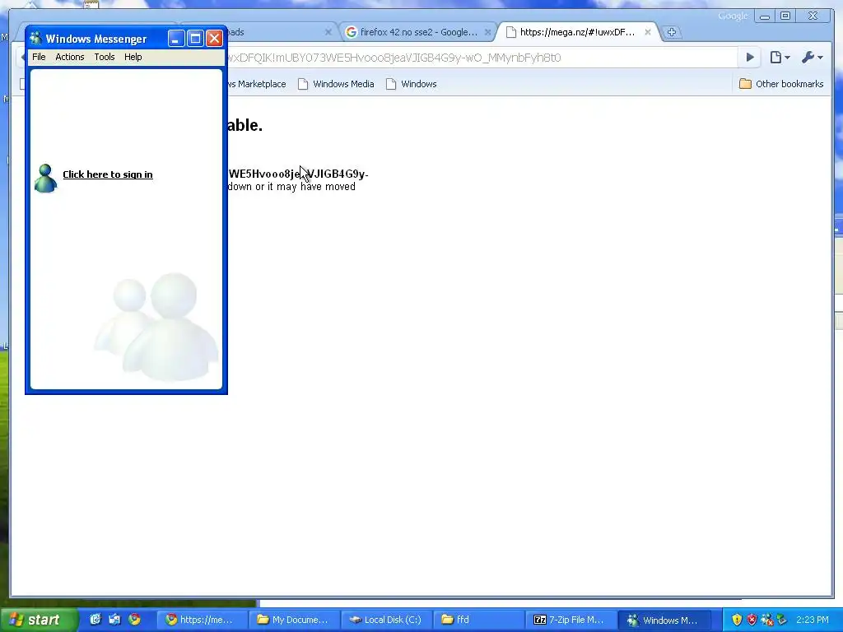Switch to My Documents taskbar button

[295, 620]
